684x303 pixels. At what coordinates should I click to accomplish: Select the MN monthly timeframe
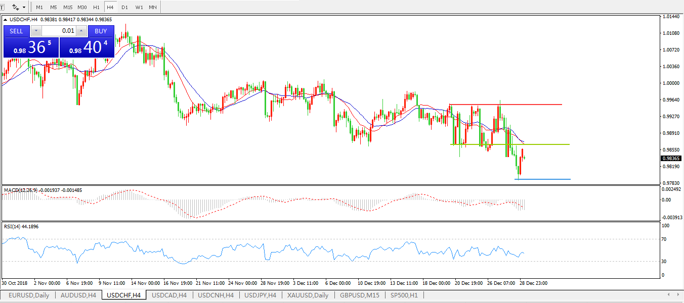[x=152, y=8]
